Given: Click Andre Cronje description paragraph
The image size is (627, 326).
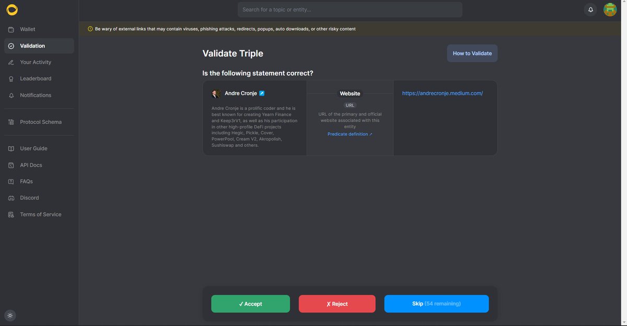Looking at the screenshot, I should (254, 127).
